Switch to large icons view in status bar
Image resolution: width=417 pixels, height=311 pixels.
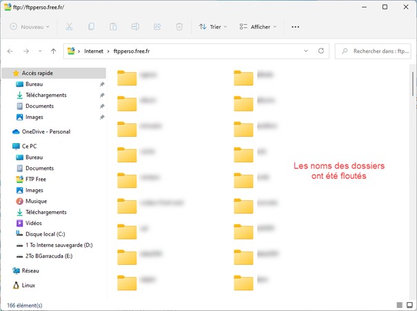coord(409,305)
